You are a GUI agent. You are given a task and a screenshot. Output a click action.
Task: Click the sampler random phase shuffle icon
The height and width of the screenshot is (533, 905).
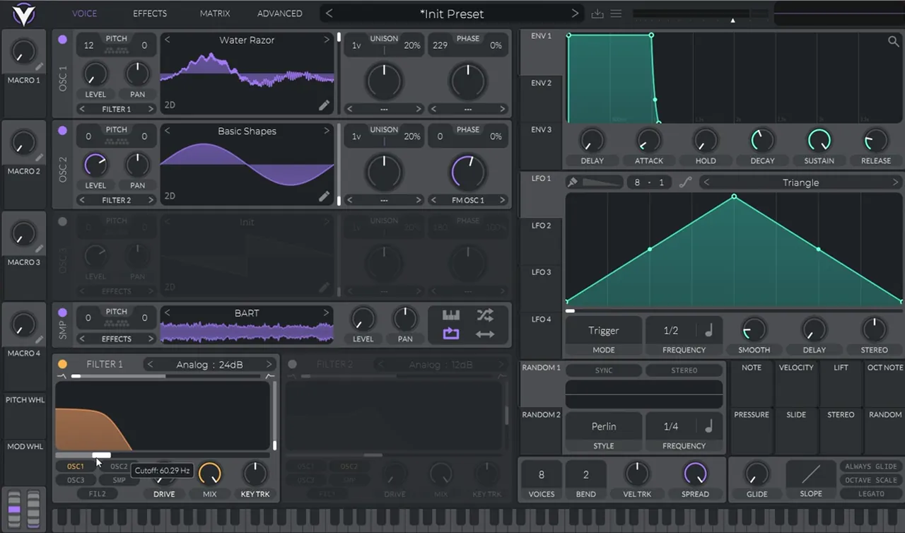(485, 315)
